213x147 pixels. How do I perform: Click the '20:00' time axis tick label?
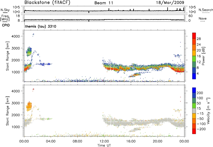(x=158, y=141)
